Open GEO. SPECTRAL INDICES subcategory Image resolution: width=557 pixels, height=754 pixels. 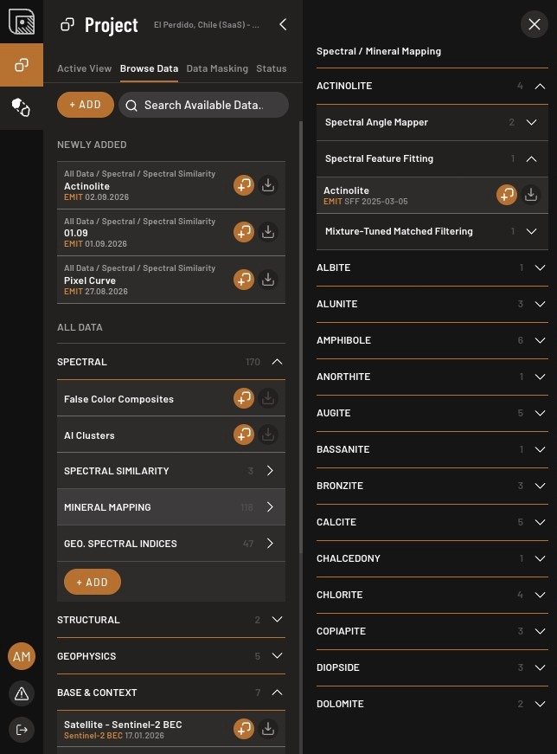[x=171, y=544]
